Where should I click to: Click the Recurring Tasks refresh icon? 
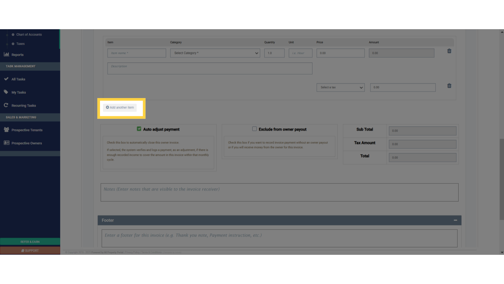(6, 105)
